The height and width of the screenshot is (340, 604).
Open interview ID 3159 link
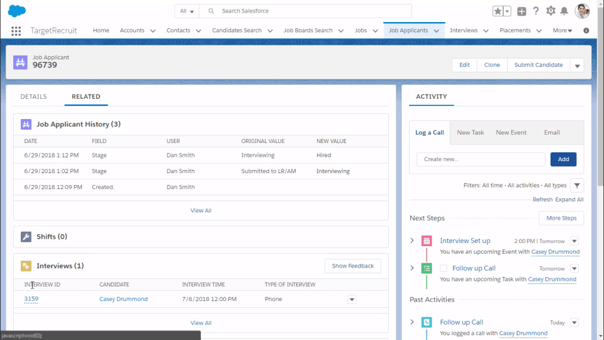pyautogui.click(x=31, y=298)
